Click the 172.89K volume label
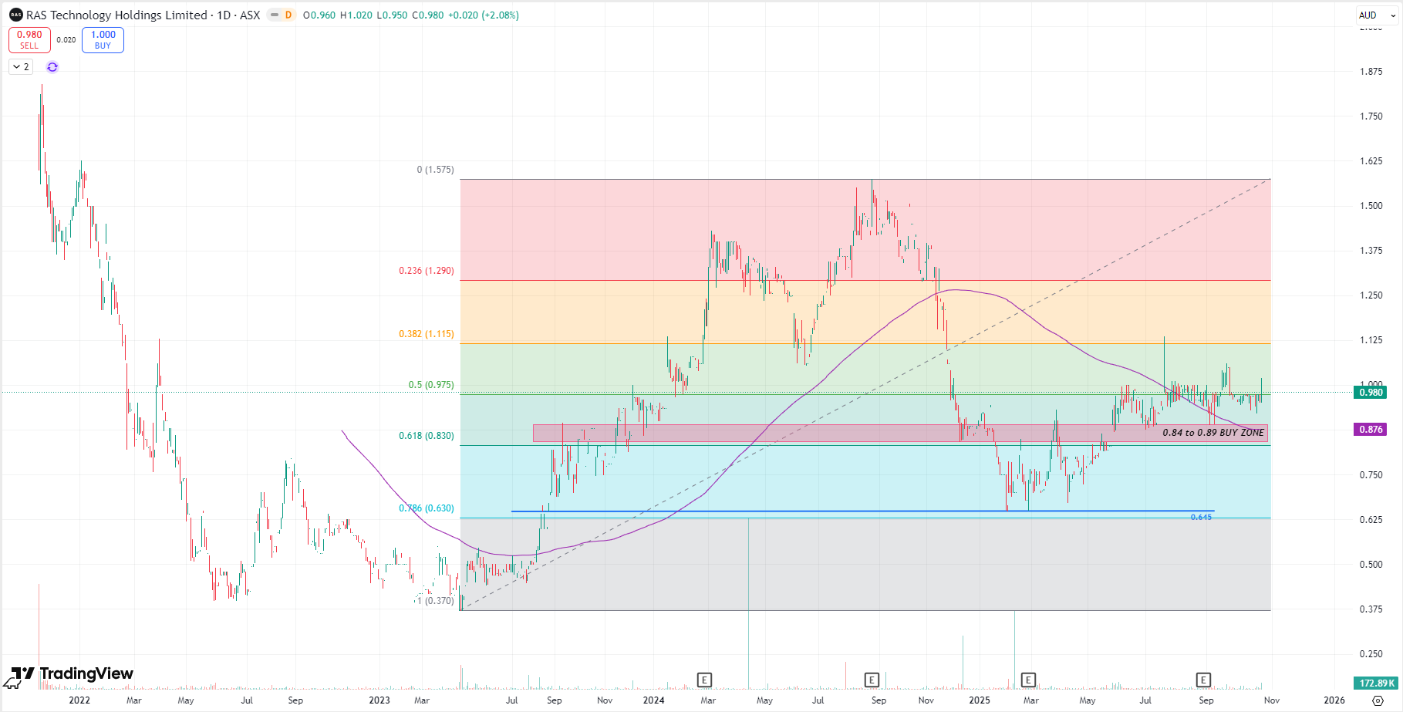Image resolution: width=1403 pixels, height=712 pixels. (x=1376, y=683)
